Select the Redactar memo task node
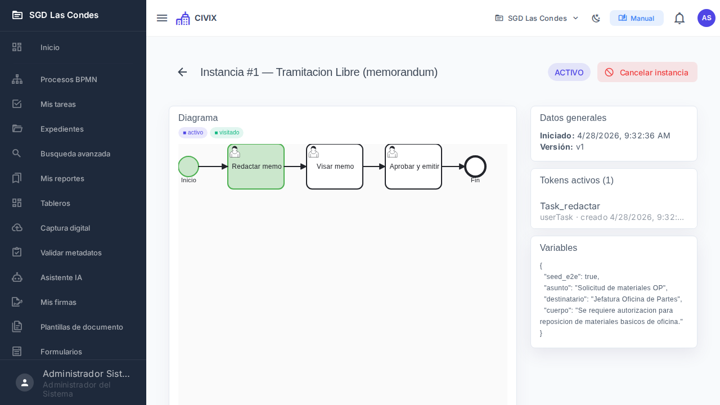Image resolution: width=720 pixels, height=405 pixels. click(x=256, y=166)
